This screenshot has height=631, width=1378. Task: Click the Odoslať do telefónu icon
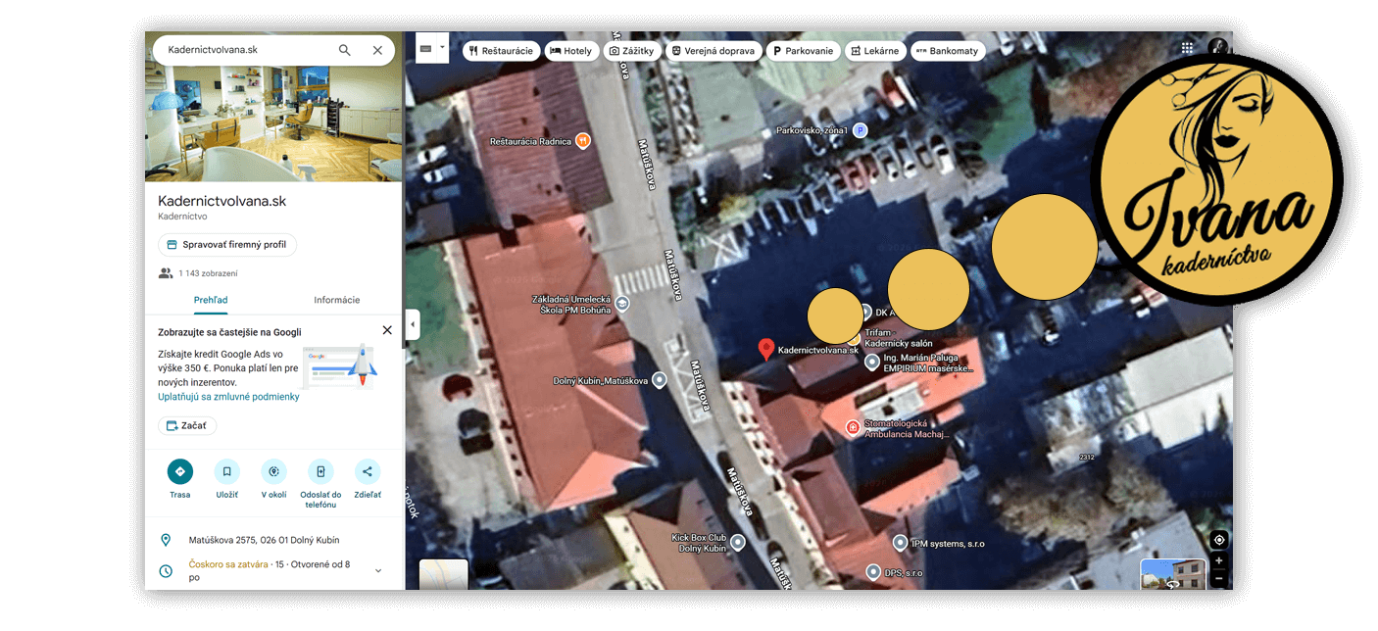click(320, 471)
